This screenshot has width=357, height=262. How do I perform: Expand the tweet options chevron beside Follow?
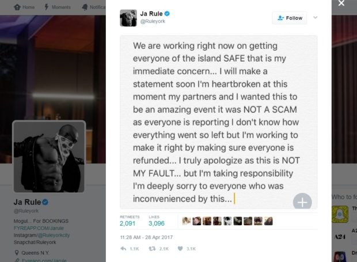[x=316, y=18]
